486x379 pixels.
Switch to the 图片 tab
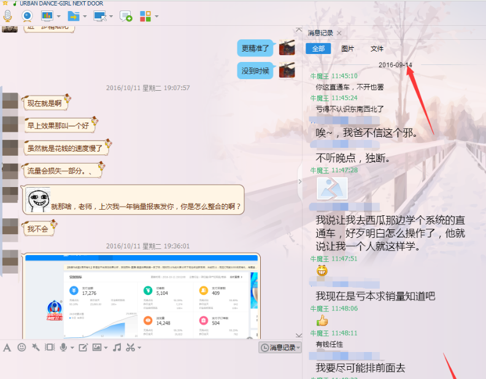(347, 48)
